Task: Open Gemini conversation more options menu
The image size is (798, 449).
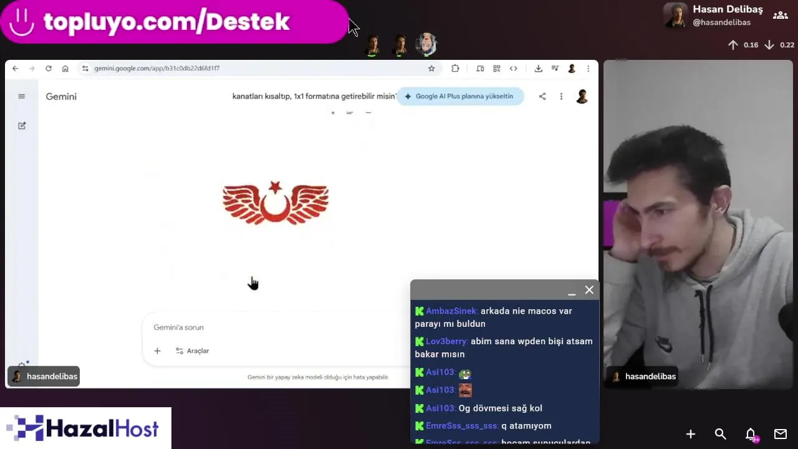Action: 561,96
